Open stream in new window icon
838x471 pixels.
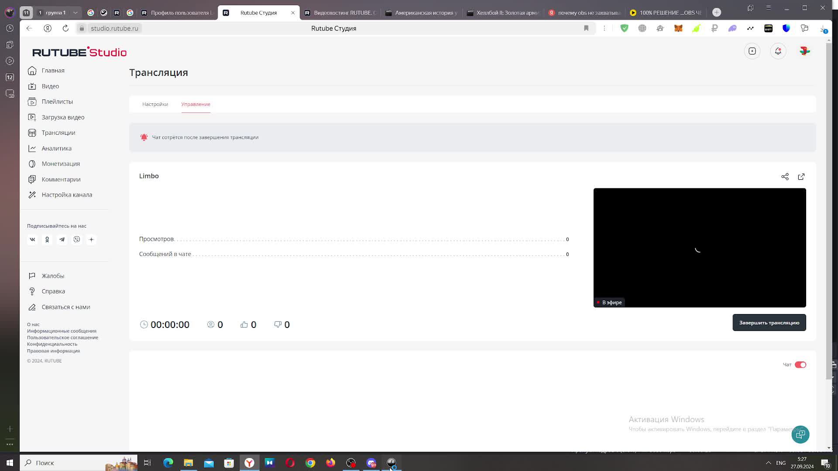[801, 177]
